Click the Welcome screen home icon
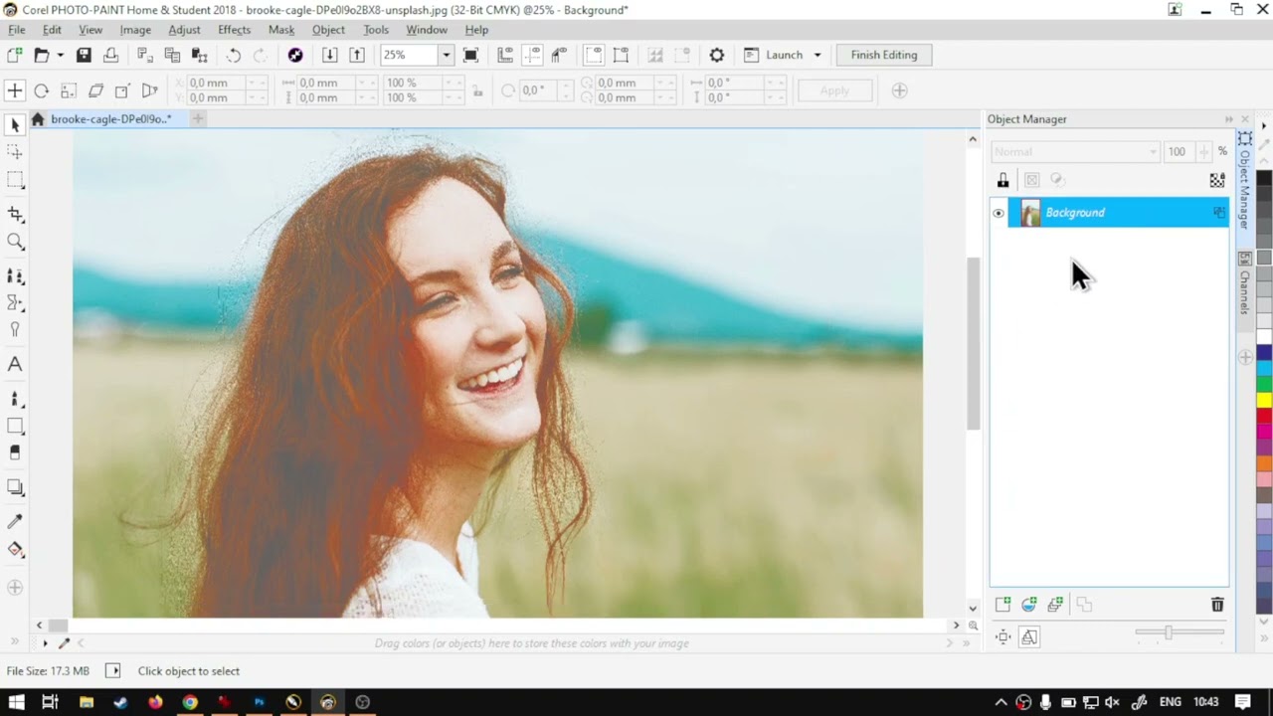The image size is (1273, 716). (x=38, y=119)
